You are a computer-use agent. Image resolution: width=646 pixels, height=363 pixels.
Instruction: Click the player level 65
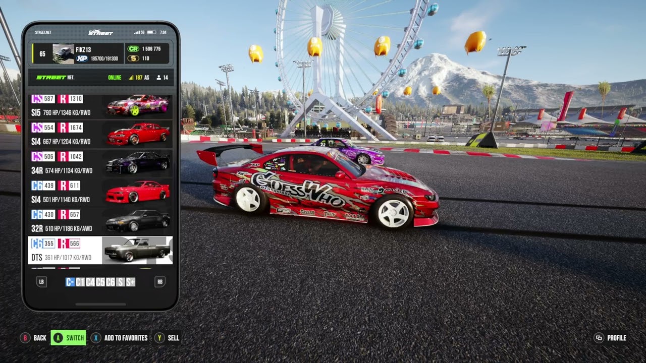point(42,53)
